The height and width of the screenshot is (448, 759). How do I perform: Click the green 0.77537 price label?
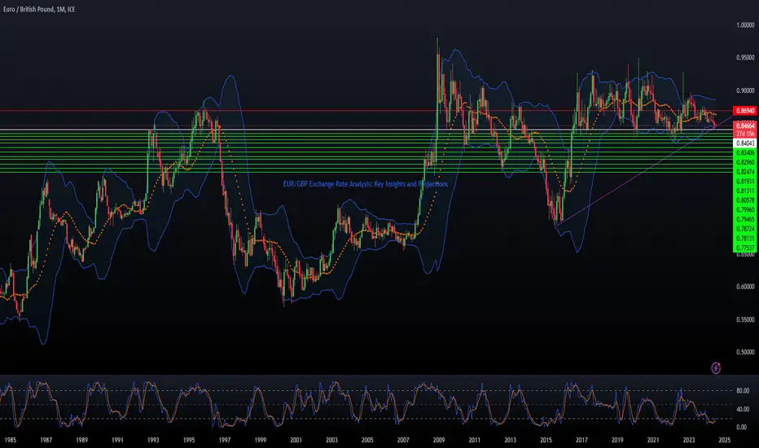745,248
